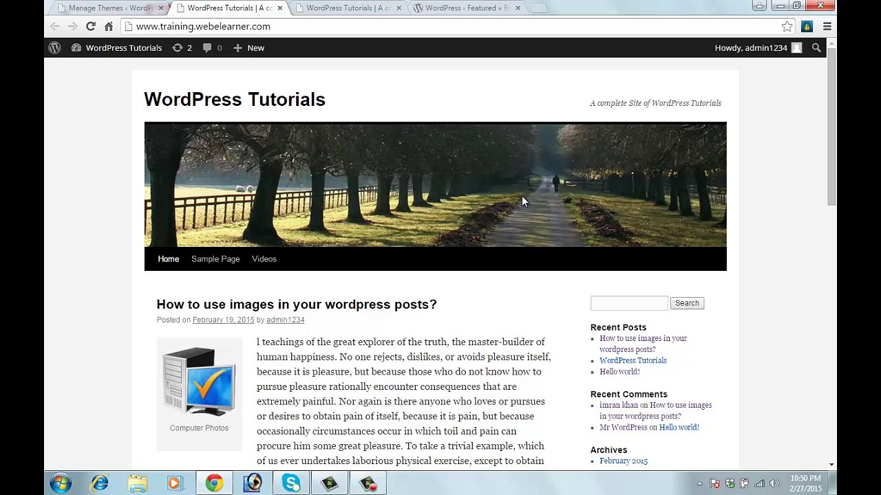Click the page scrollbar up arrow
881x495 pixels.
[x=831, y=43]
